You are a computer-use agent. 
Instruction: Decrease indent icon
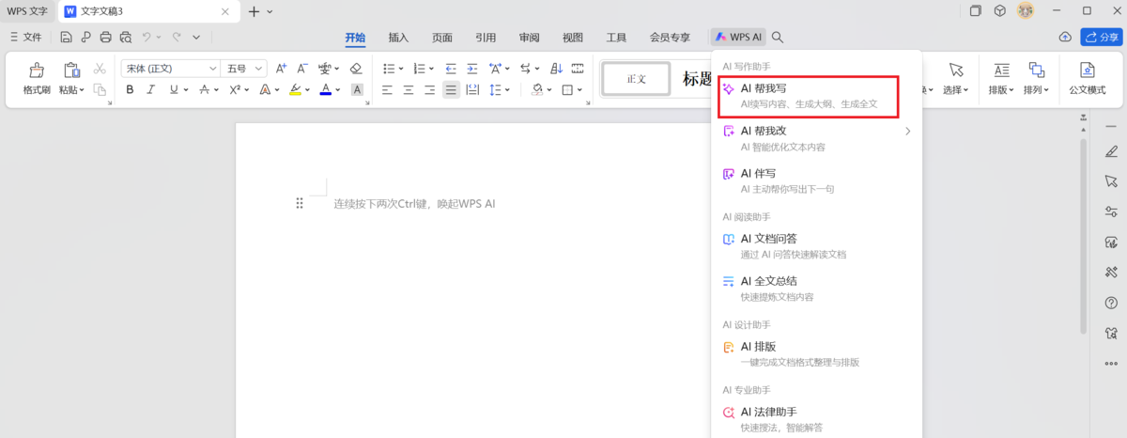451,68
